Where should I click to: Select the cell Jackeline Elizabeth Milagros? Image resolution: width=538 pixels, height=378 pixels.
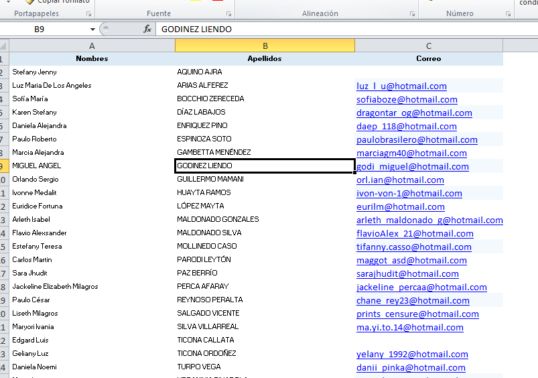(92, 286)
